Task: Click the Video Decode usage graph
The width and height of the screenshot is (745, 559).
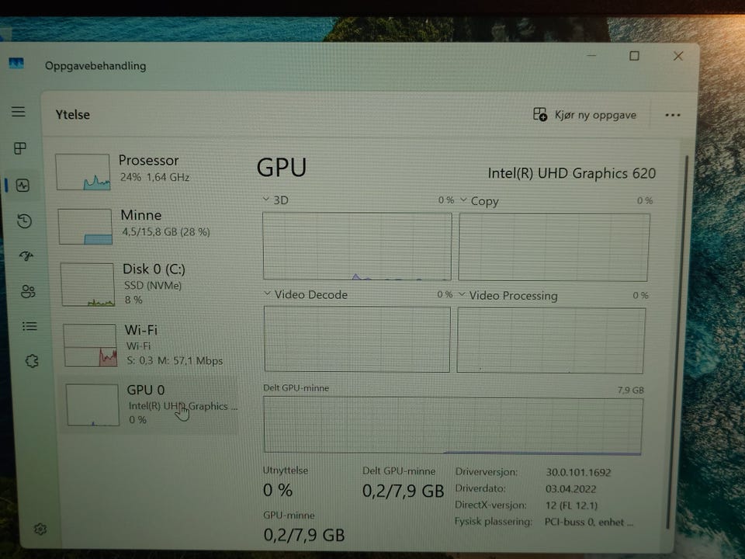Action: point(357,339)
